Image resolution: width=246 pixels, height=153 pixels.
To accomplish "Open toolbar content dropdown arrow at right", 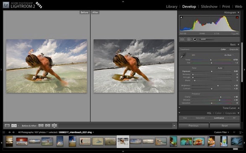I will coord(174,126).
